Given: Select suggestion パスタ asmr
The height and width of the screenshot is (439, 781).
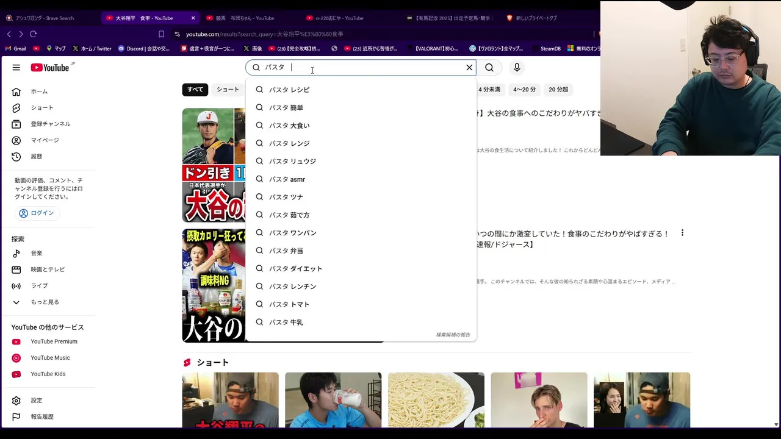Looking at the screenshot, I should 361,179.
